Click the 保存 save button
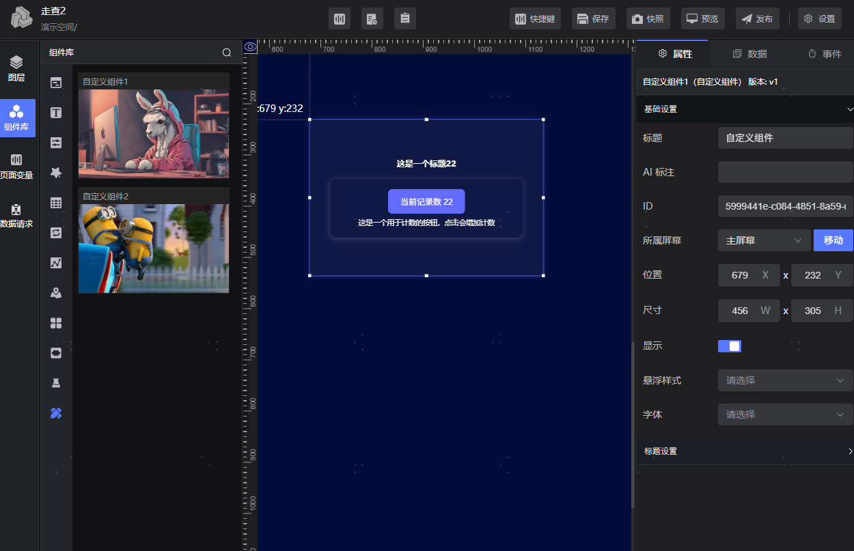The width and height of the screenshot is (854, 551). pyautogui.click(x=593, y=19)
